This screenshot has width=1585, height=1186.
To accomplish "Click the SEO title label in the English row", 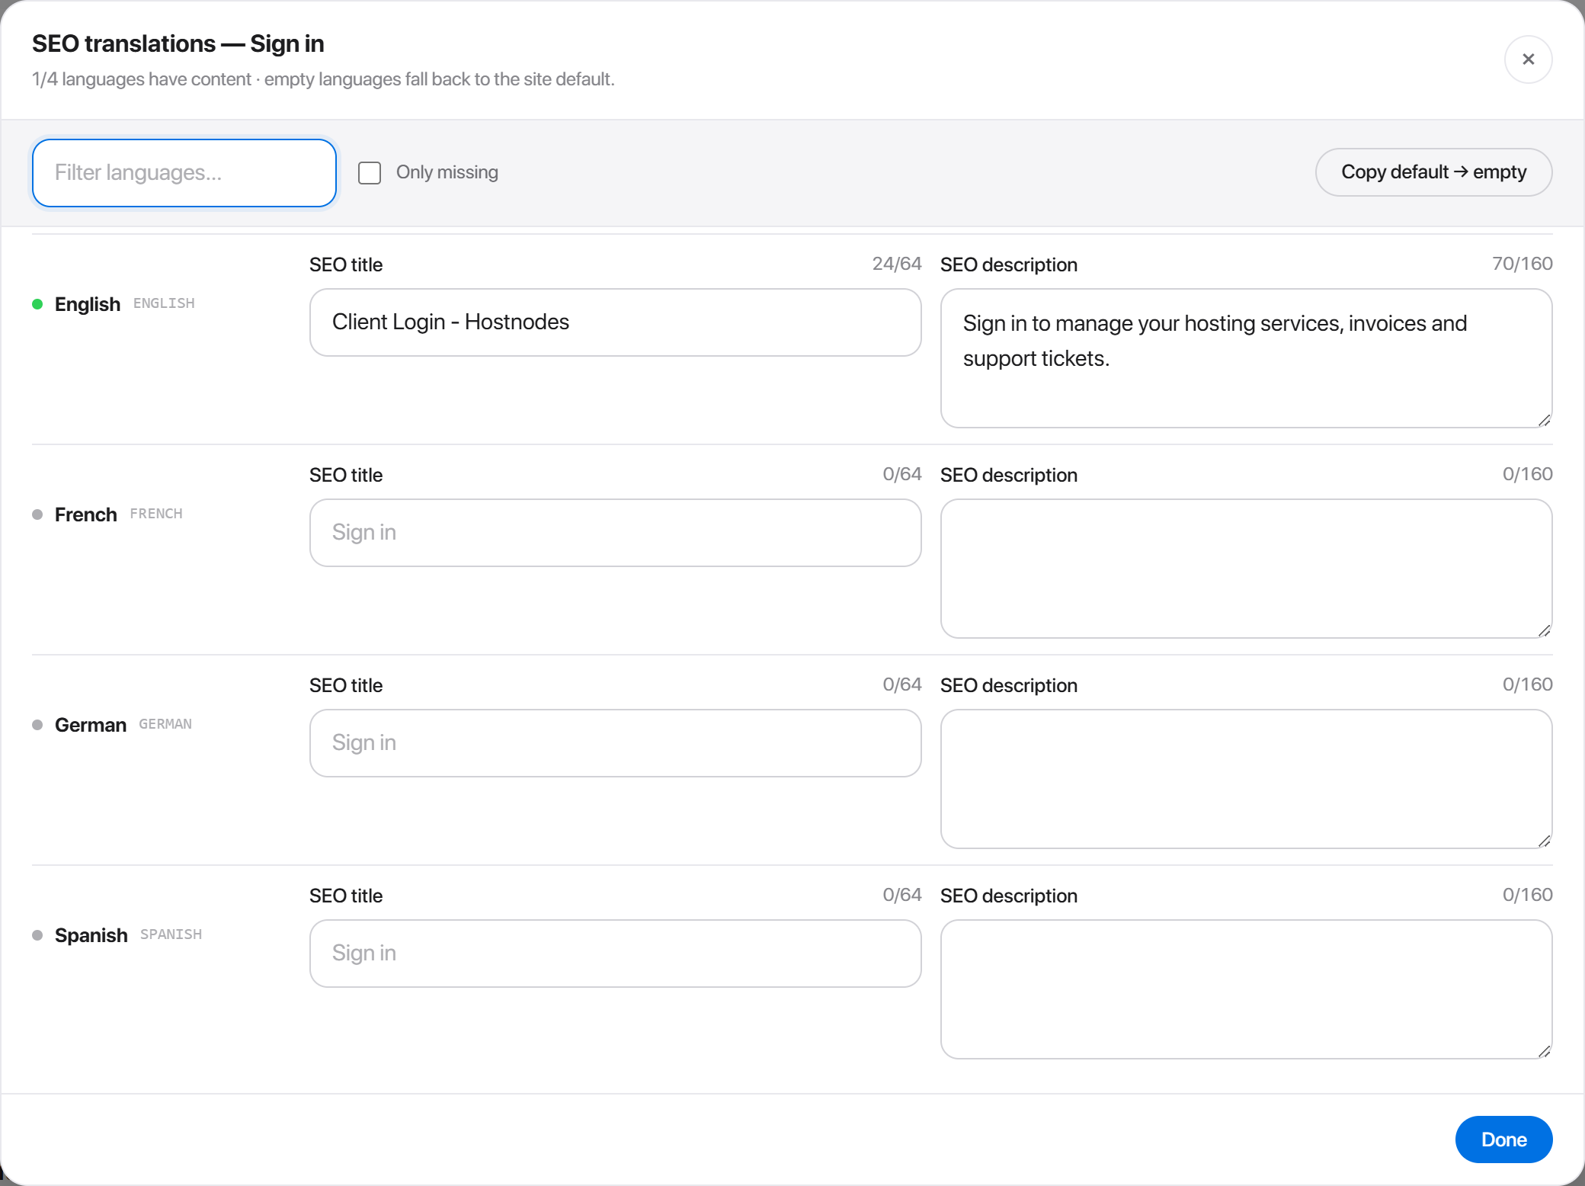I will 346,264.
